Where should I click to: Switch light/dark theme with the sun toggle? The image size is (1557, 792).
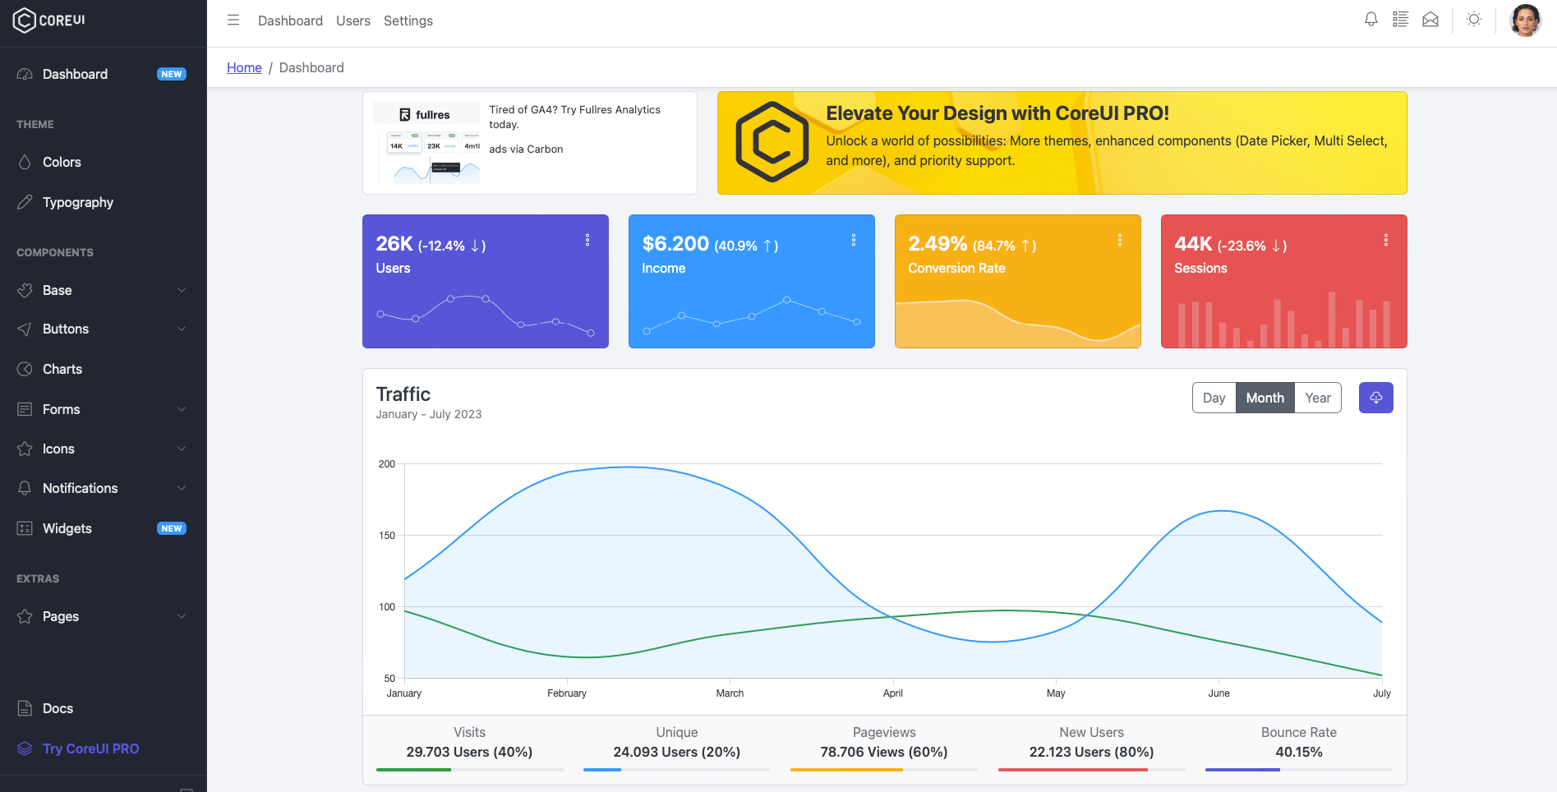(1473, 19)
